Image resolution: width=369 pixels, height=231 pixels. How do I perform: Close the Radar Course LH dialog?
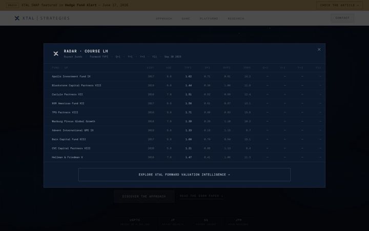click(x=319, y=49)
